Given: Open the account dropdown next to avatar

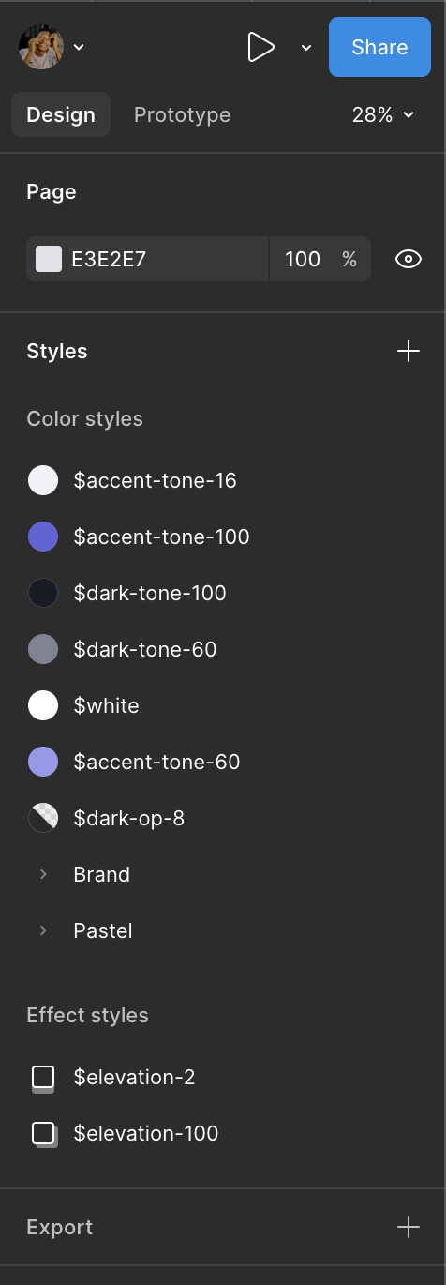Looking at the screenshot, I should pos(79,47).
